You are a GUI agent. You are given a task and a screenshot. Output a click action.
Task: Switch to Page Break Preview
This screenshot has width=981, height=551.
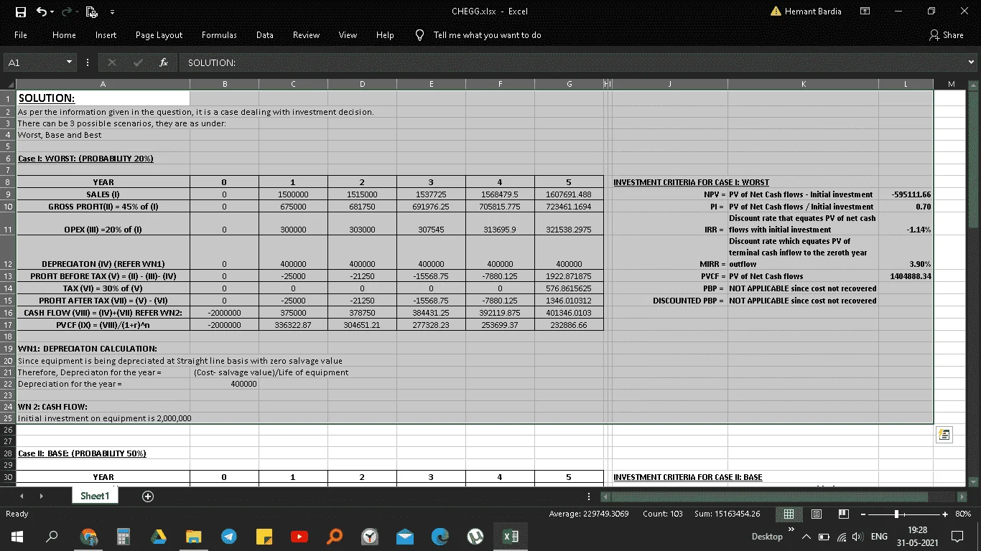click(x=845, y=514)
